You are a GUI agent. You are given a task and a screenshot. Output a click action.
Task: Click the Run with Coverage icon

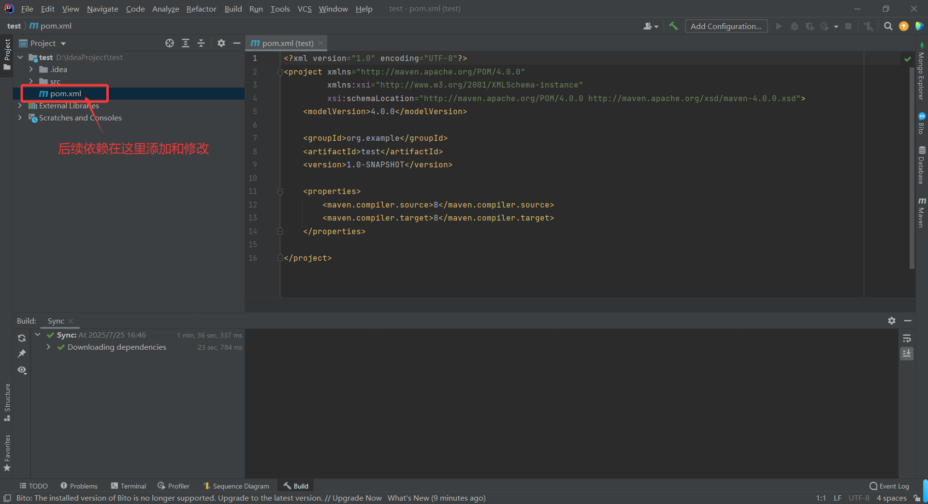point(810,26)
